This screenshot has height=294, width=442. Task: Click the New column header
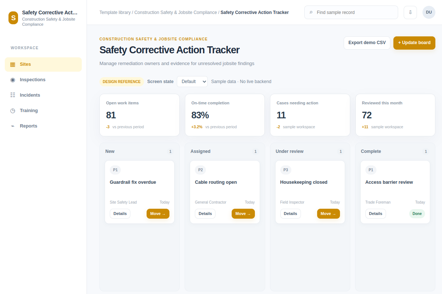110,151
